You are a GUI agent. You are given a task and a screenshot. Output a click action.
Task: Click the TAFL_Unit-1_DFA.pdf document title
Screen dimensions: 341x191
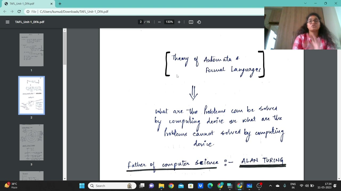tap(30, 22)
